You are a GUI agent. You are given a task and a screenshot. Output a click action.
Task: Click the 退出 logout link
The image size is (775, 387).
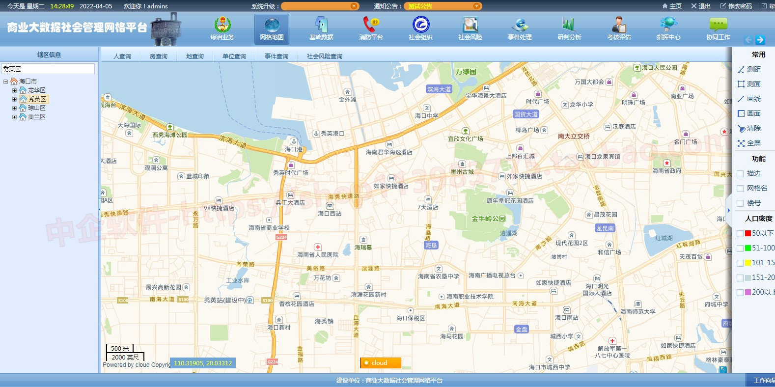coord(701,6)
